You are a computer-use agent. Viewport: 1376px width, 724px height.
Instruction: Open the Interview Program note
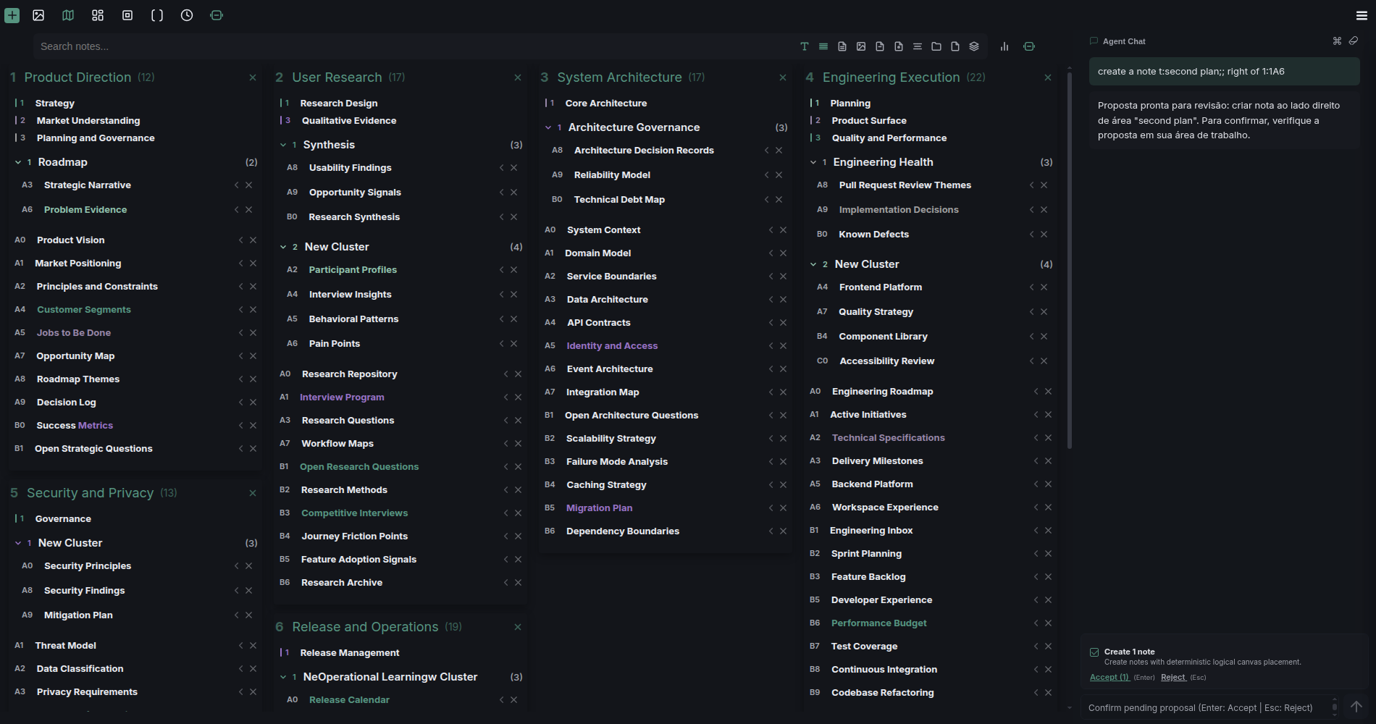pyautogui.click(x=342, y=397)
